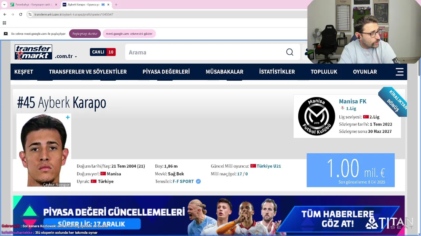Viewport: 421px width, 236px height.
Task: Open the TOPLULUK menu
Action: [x=324, y=72]
